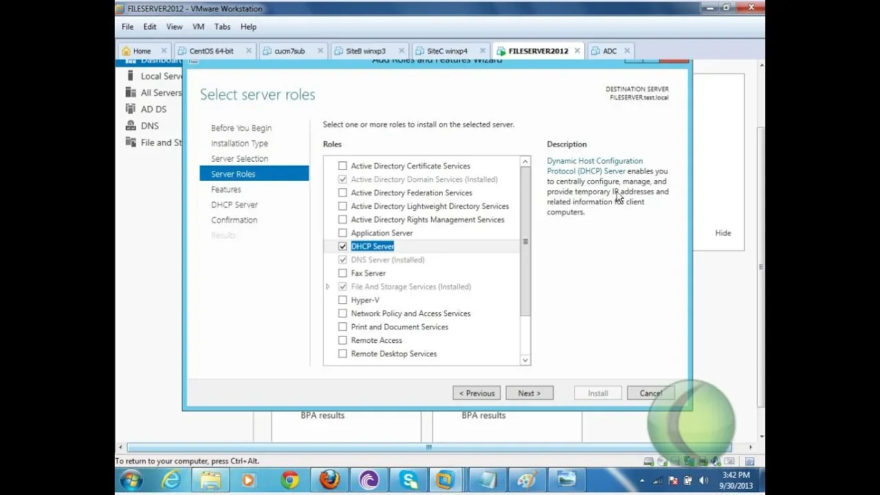This screenshot has height=495, width=880.
Task: Check Active Directory Certificate Services role
Action: coord(342,166)
